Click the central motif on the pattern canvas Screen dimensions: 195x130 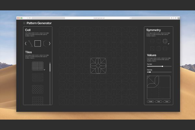pyautogui.click(x=98, y=66)
